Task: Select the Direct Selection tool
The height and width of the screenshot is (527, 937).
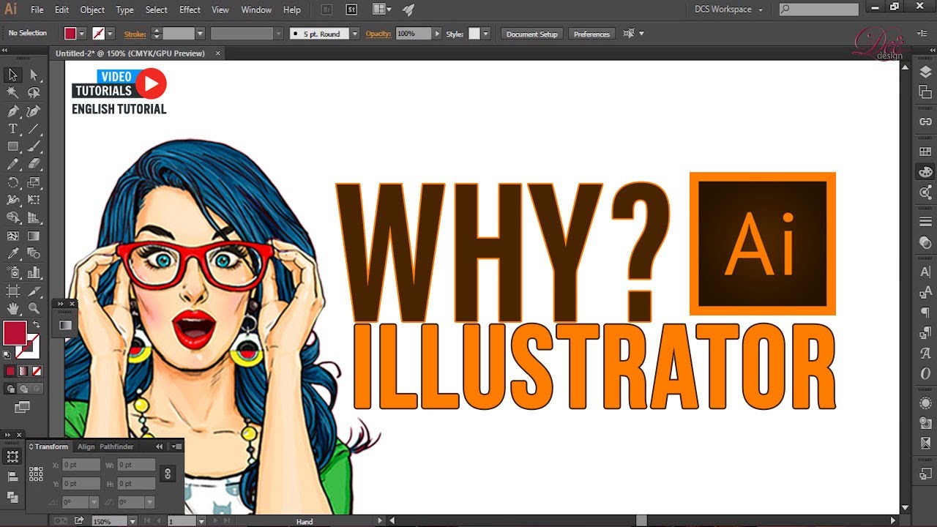Action: [x=34, y=75]
